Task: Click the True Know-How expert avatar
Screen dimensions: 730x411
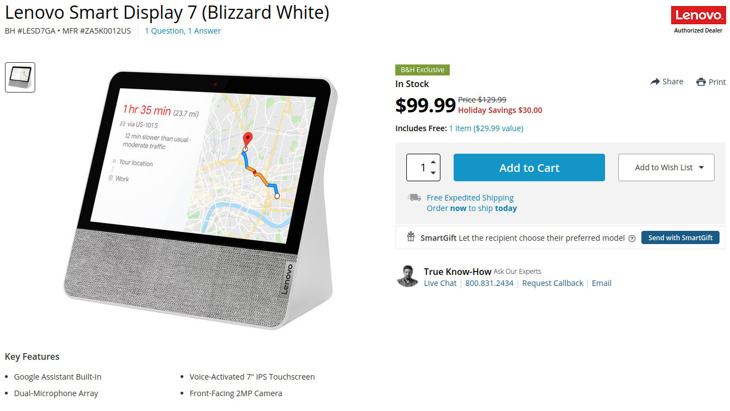Action: 407,276
